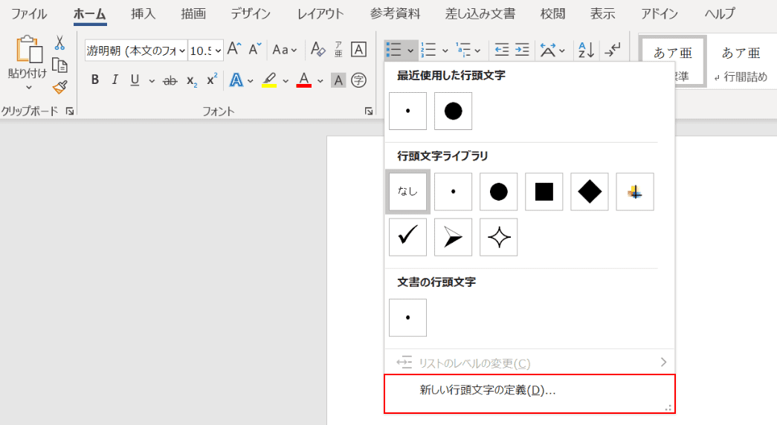Click the Sort A-Z icon
The width and height of the screenshot is (777, 425).
586,50
